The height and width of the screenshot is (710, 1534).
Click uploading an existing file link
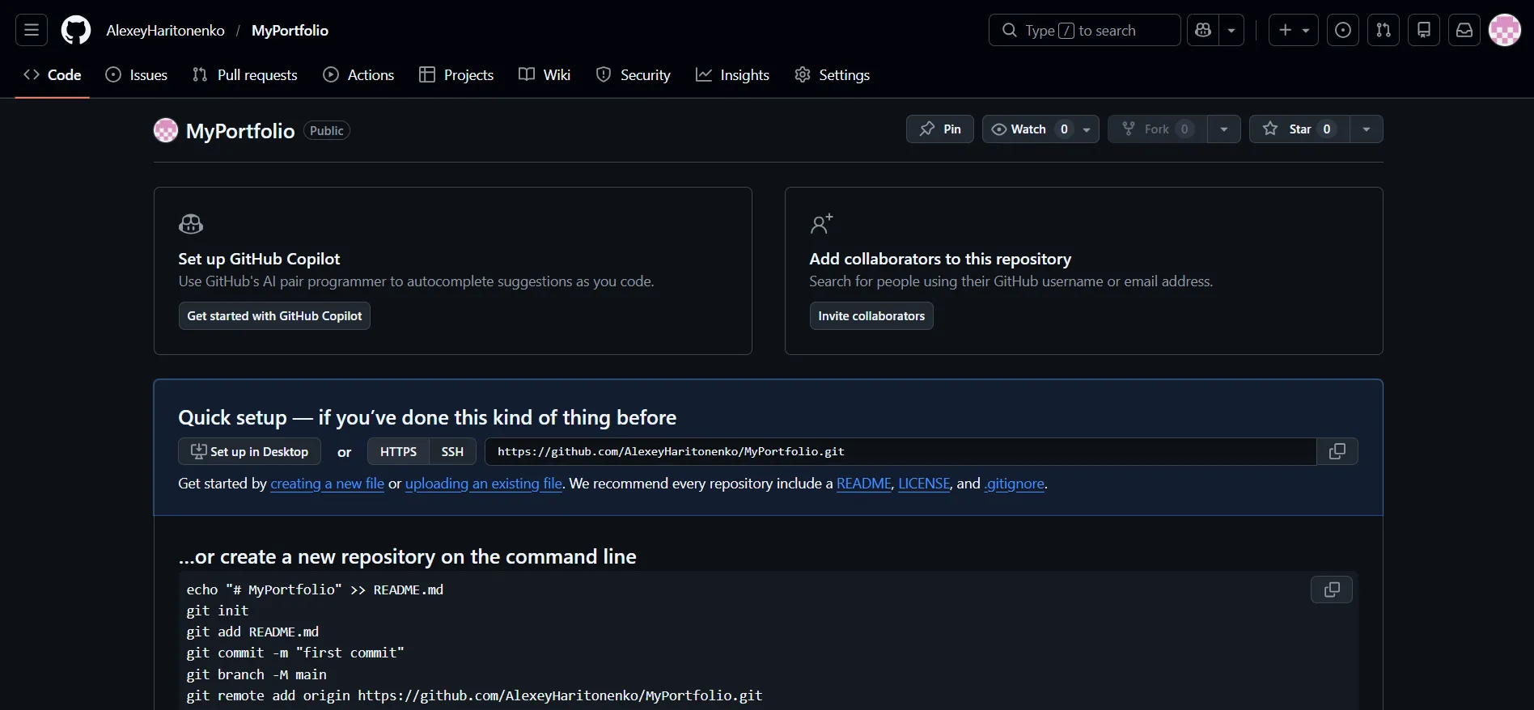click(484, 484)
